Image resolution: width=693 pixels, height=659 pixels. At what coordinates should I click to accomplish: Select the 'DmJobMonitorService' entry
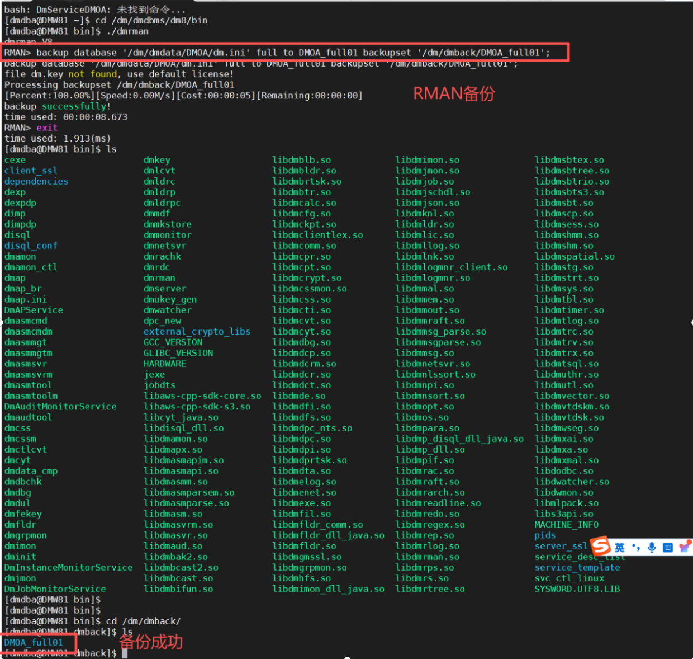point(55,589)
